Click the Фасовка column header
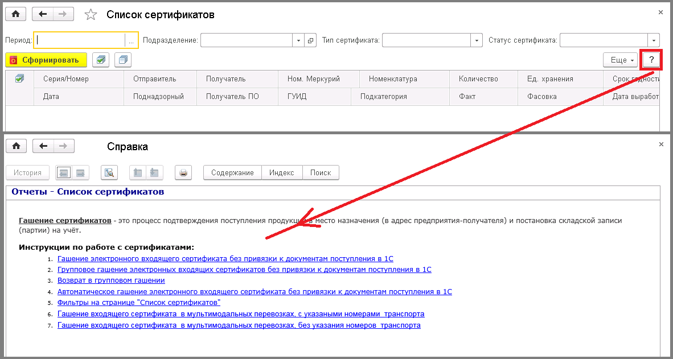 point(560,97)
